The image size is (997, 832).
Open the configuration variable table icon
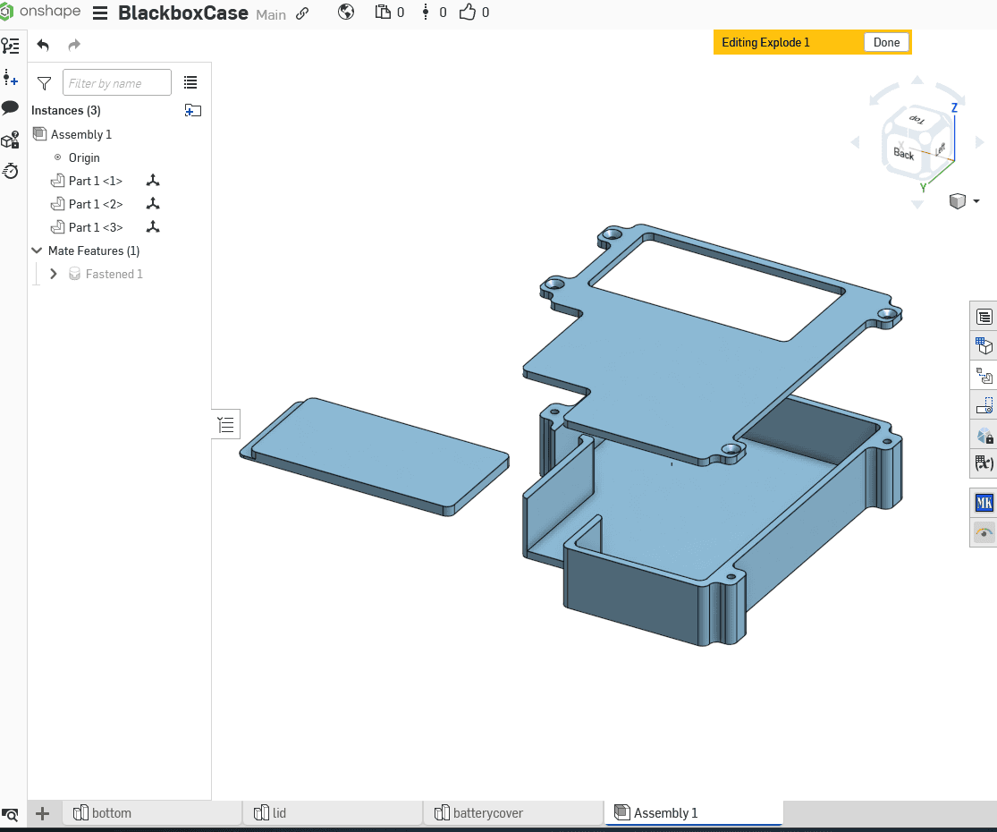tap(984, 463)
